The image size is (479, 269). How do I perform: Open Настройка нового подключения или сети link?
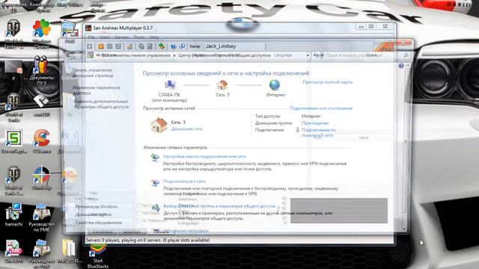point(204,156)
